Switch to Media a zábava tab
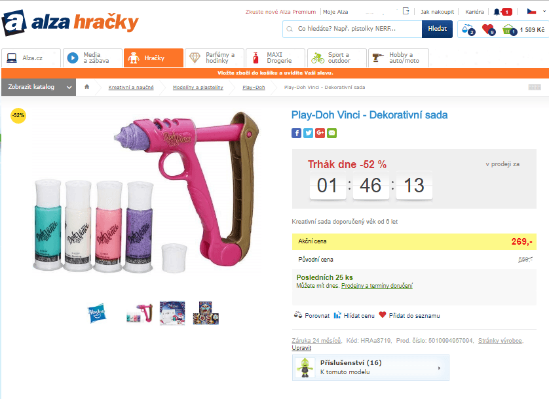The width and height of the screenshot is (549, 399). pos(93,58)
